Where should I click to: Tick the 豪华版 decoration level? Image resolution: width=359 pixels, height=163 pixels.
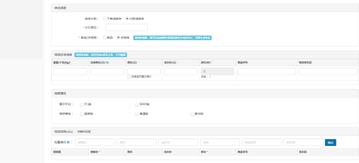click(192, 114)
